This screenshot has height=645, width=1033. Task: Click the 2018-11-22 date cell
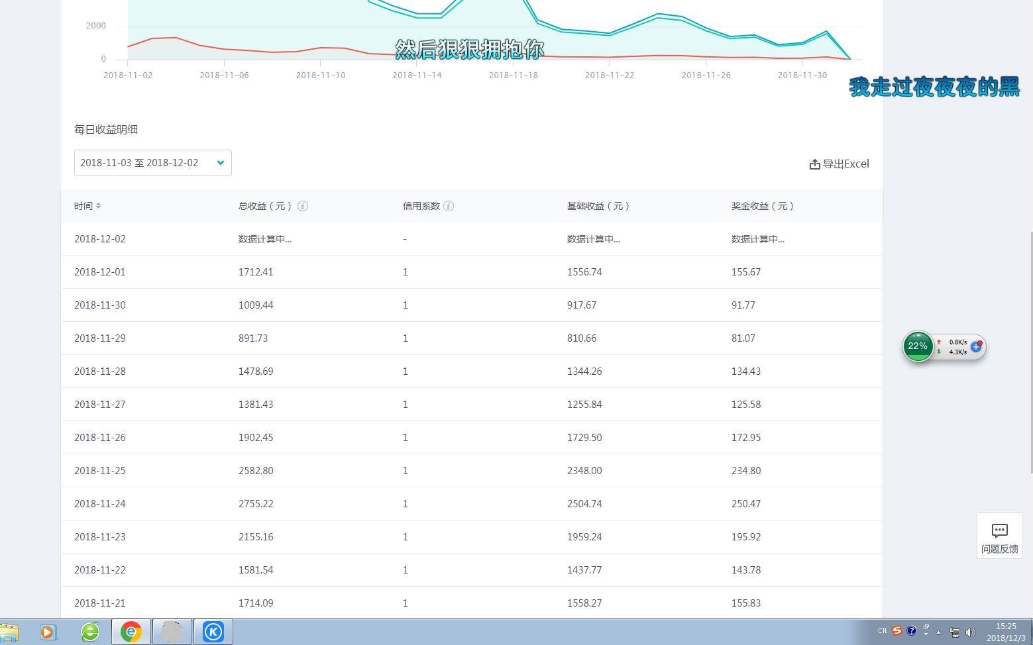pos(100,570)
